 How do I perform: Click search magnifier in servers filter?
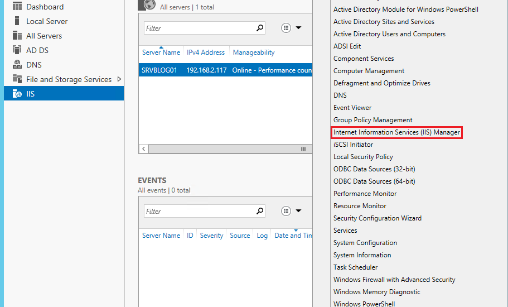pyautogui.click(x=260, y=28)
